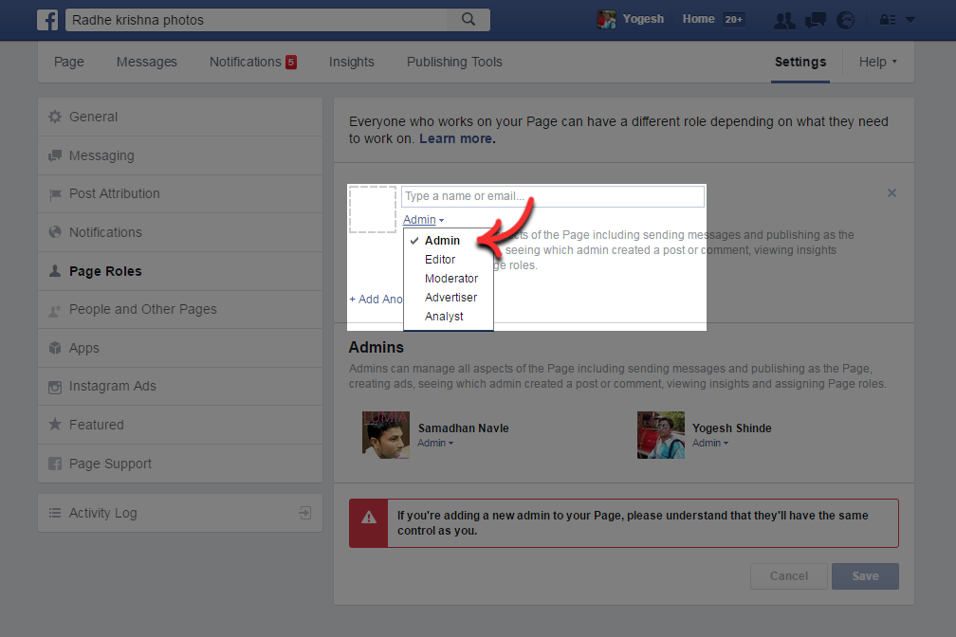
Task: Follow the Learn more link
Action: coord(457,138)
